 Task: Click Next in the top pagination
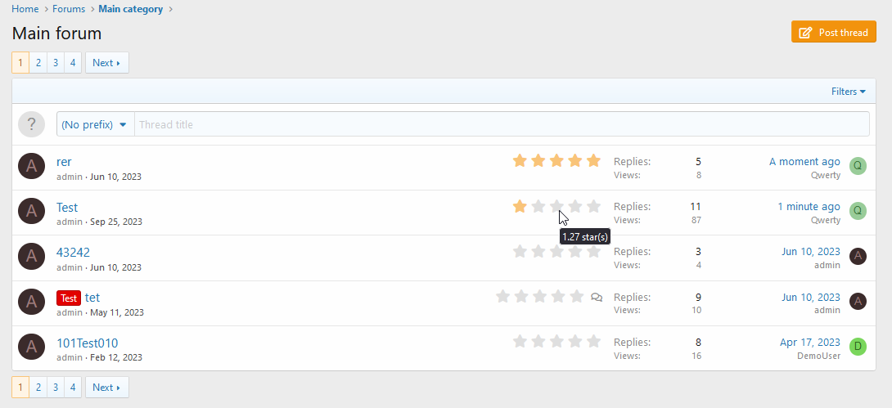coord(107,63)
